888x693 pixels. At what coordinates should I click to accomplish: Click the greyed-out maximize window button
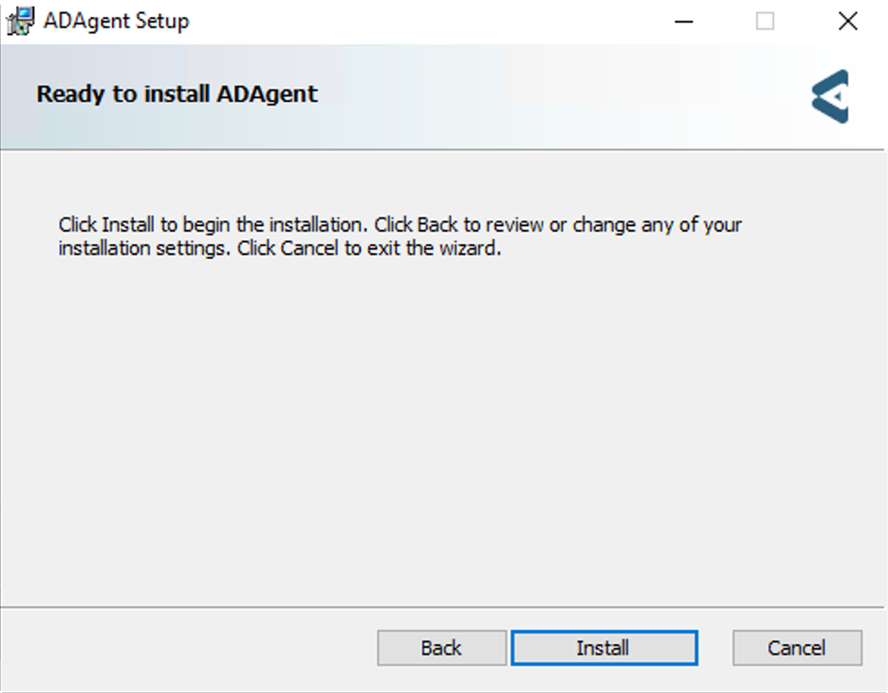pos(765,22)
